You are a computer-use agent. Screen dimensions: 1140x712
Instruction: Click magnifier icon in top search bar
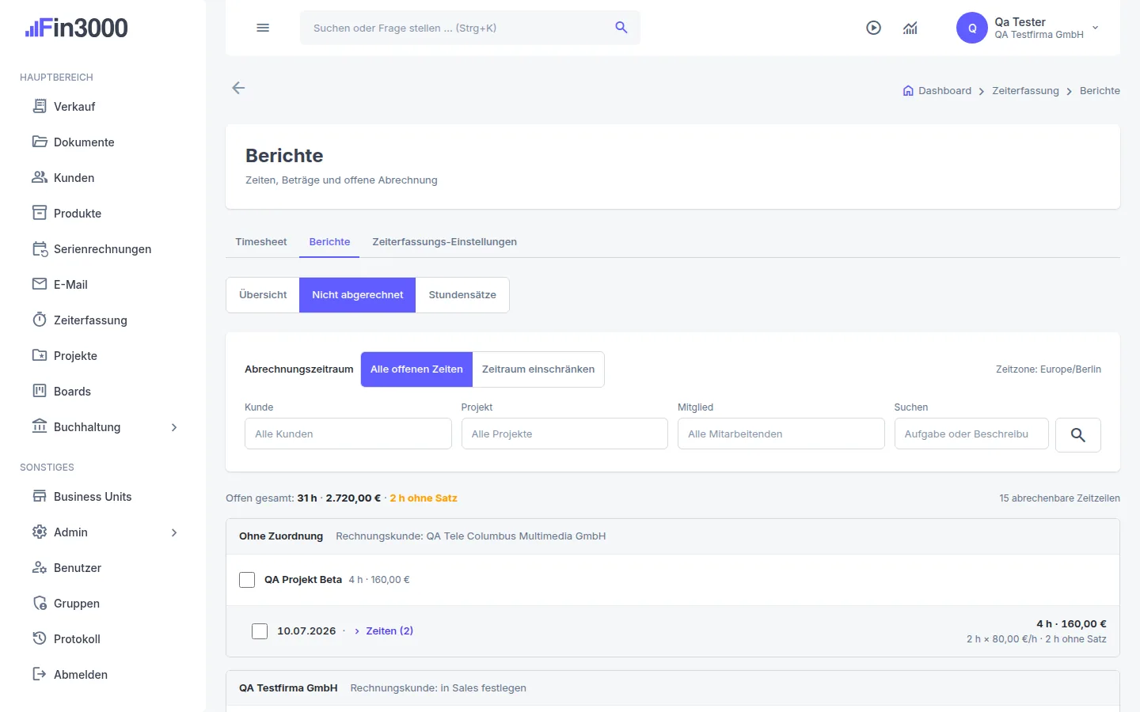pos(621,28)
